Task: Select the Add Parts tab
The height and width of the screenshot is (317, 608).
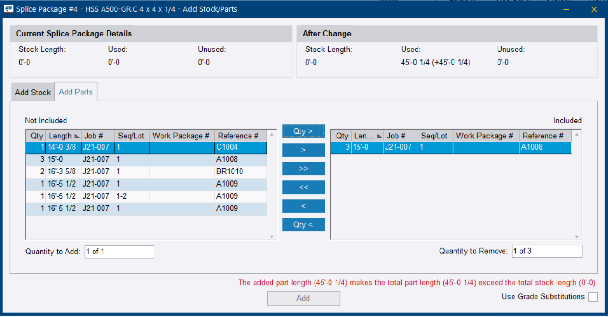Action: (x=75, y=92)
